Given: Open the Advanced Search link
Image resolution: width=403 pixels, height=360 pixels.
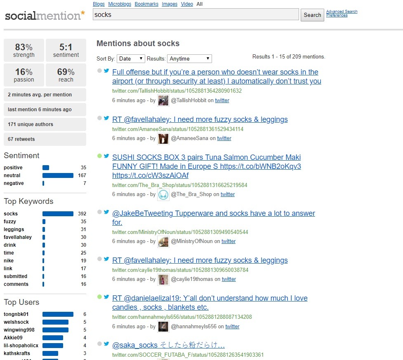Looking at the screenshot, I should tap(342, 11).
